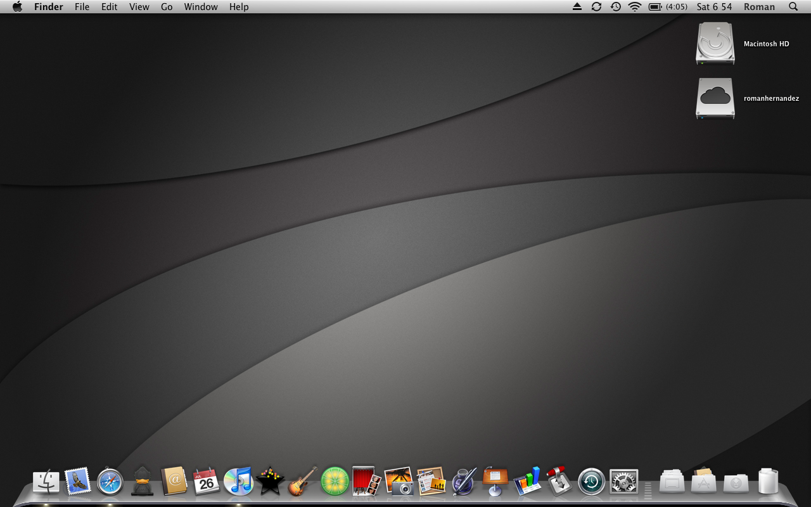This screenshot has height=507, width=811.
Task: Open LimeWire green lime icon
Action: (x=335, y=482)
